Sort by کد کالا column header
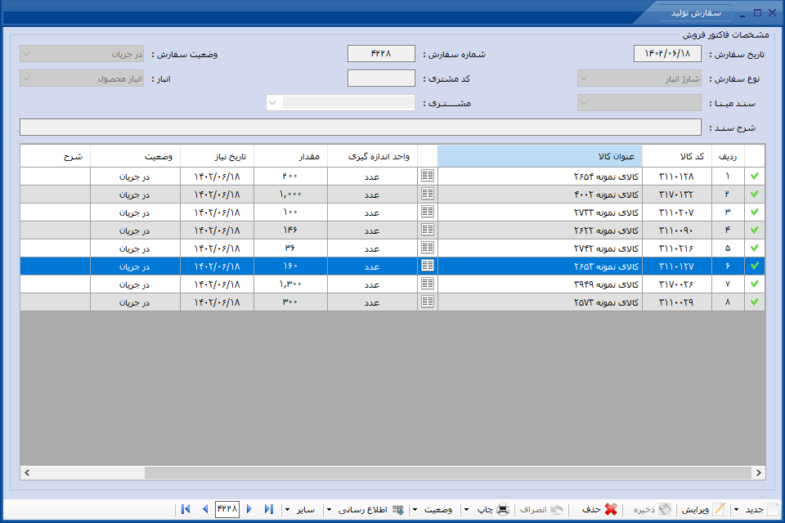Viewport: 785px width, 523px height. 677,156
